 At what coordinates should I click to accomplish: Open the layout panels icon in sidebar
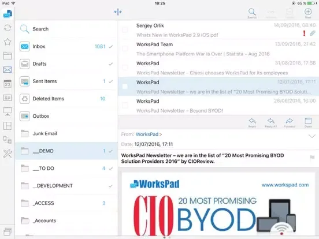click(8, 126)
